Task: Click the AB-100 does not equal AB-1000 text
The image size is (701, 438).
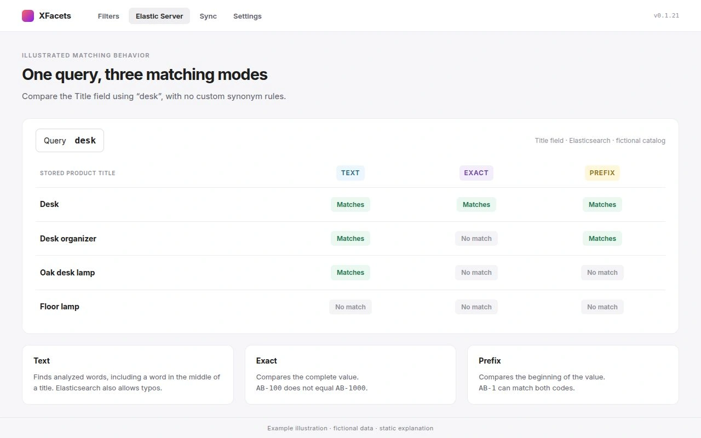Action: (312, 388)
